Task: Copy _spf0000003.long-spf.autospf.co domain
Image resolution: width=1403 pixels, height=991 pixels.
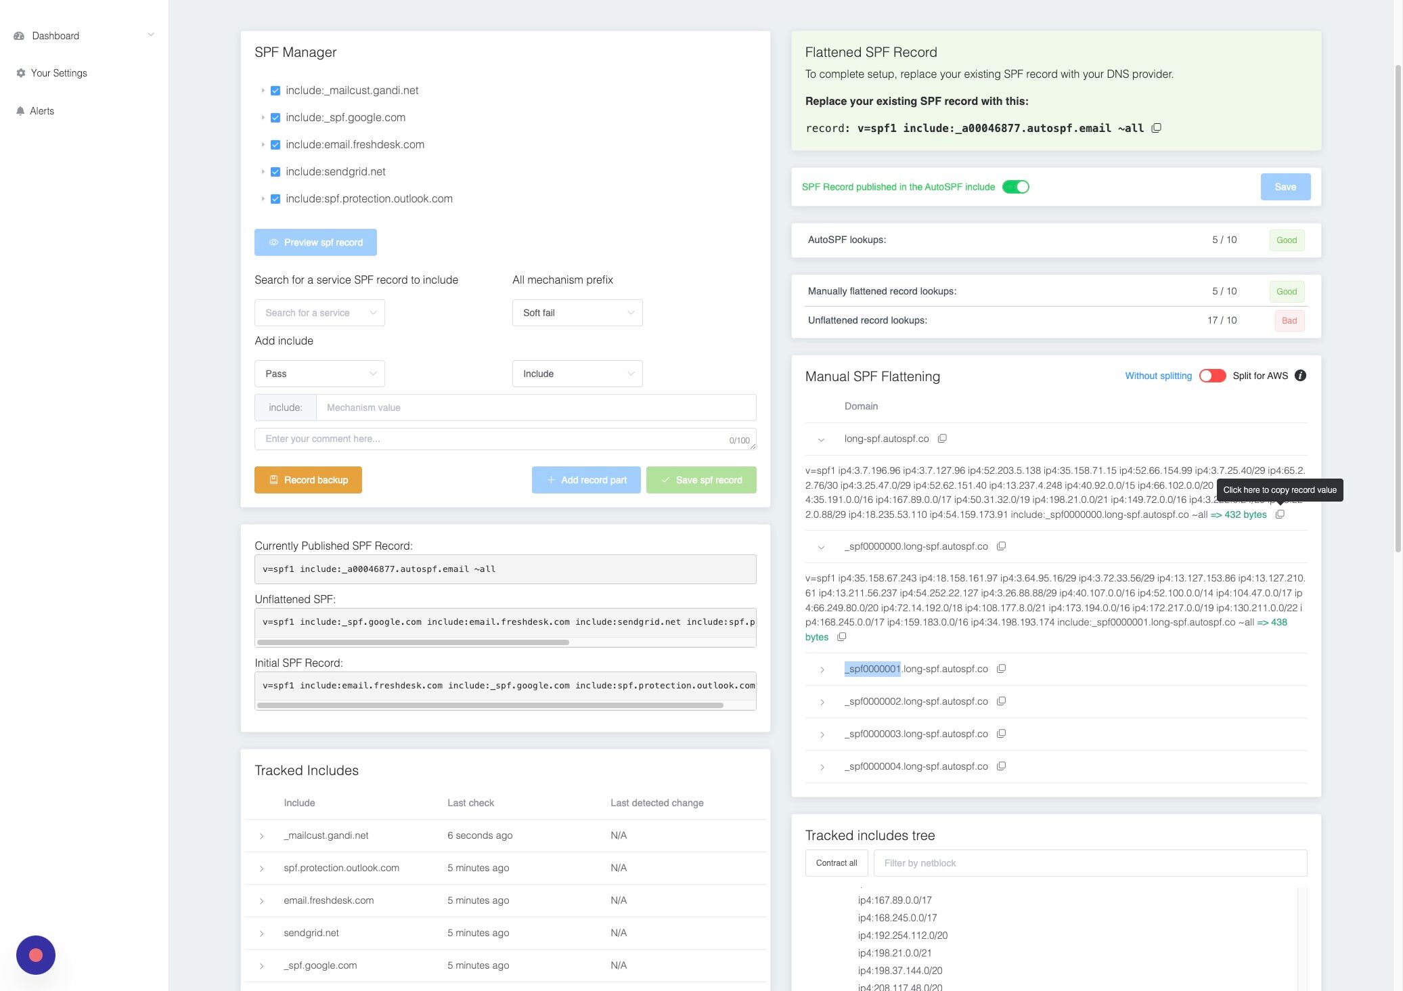Action: coord(1002,734)
